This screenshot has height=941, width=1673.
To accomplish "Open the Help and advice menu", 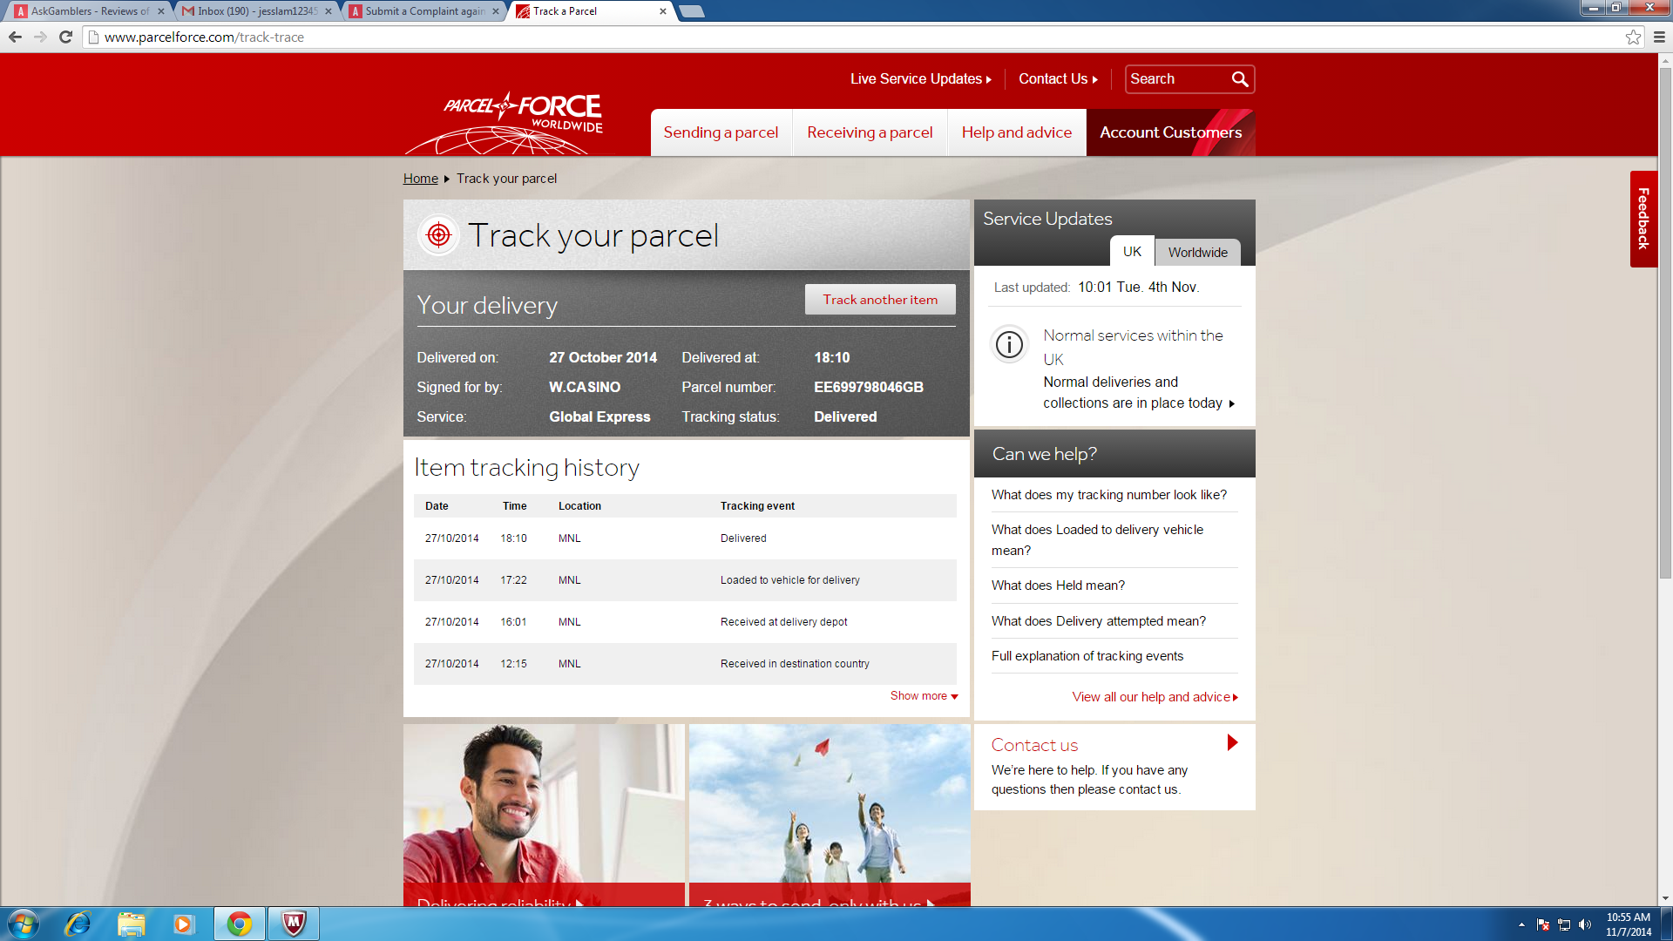I will pos(1017,132).
